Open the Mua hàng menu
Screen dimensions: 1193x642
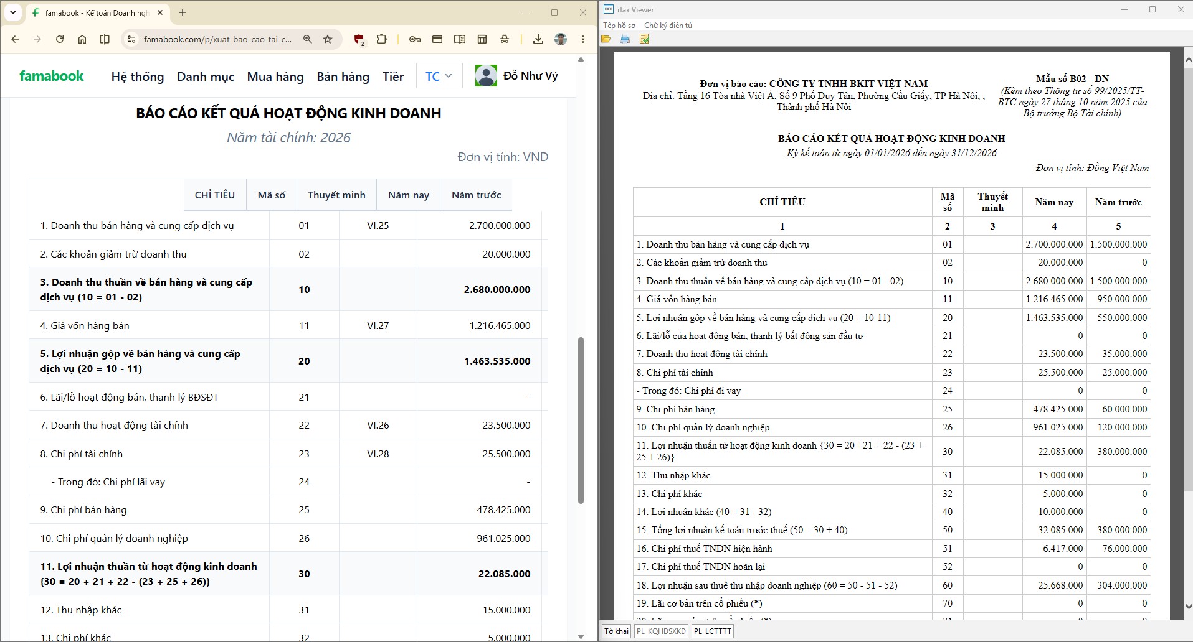[x=275, y=77]
